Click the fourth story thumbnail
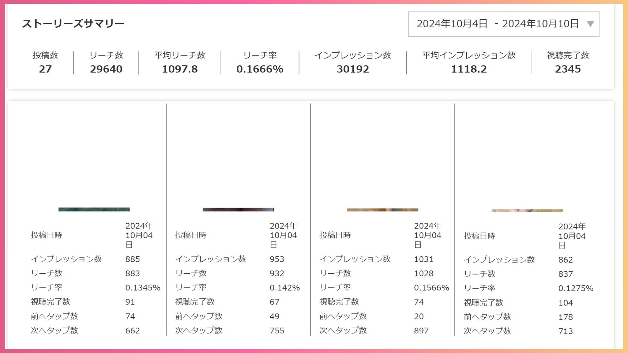Screen dimensions: 628x353 [x=527, y=210]
